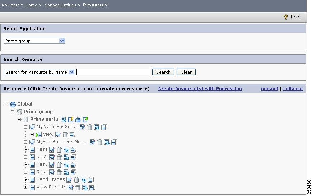
Task: Click inside the resource search text field
Action: (x=113, y=72)
